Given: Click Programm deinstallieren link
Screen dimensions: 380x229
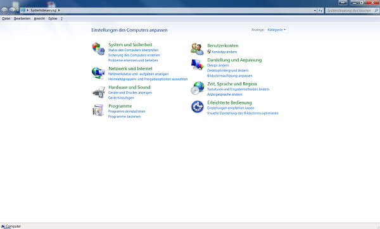Looking at the screenshot, I should 127,111.
